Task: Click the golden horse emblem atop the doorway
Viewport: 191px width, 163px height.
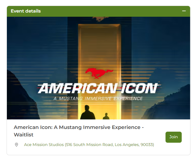Action: tap(100, 19)
